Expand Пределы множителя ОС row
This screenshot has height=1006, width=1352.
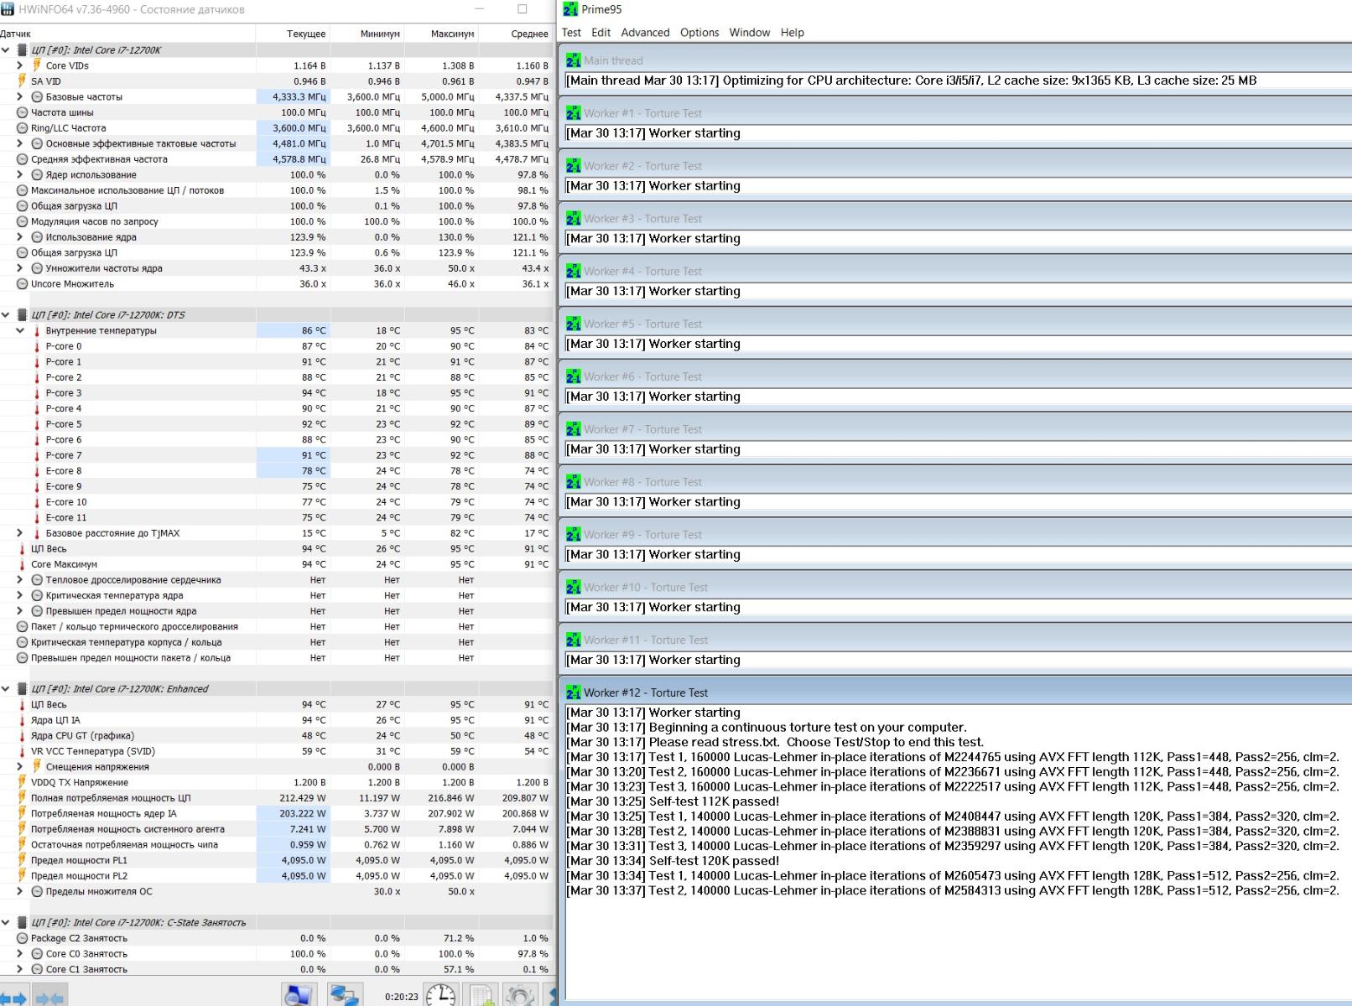[x=20, y=891]
